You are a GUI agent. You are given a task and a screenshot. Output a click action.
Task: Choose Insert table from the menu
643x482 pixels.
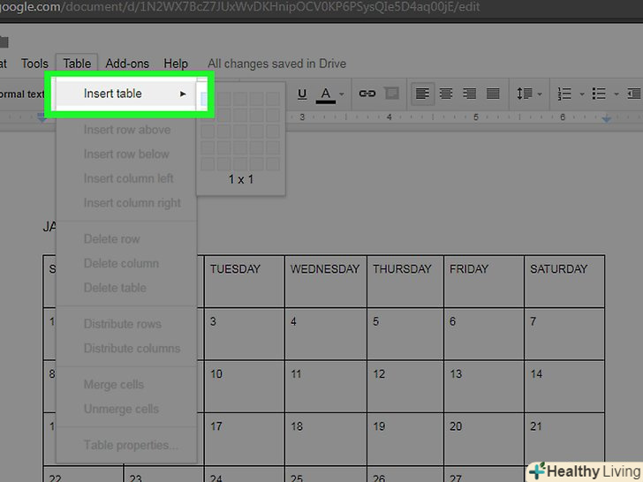point(126,94)
